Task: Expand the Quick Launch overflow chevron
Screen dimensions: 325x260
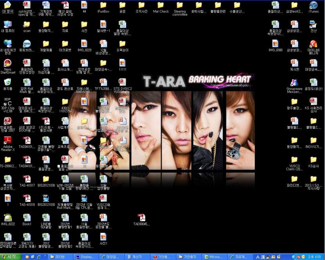Action: pos(45,256)
